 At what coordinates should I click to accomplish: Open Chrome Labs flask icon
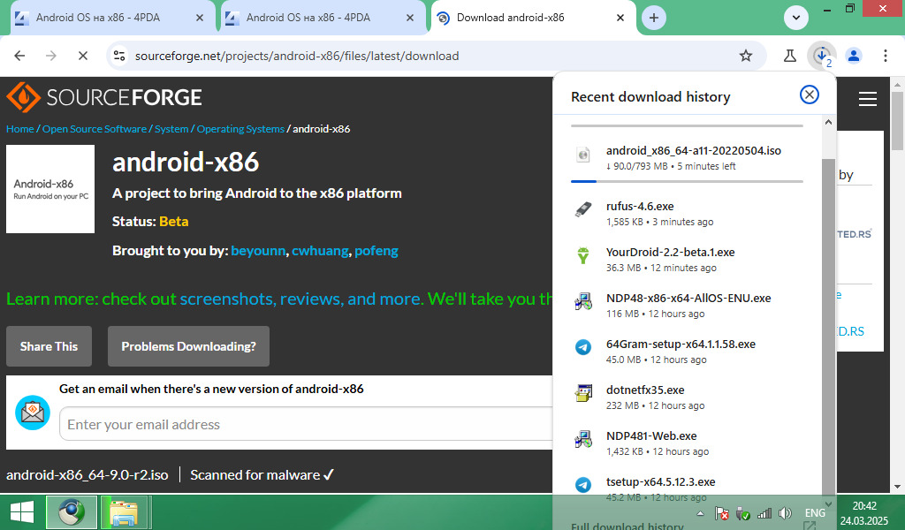(789, 56)
